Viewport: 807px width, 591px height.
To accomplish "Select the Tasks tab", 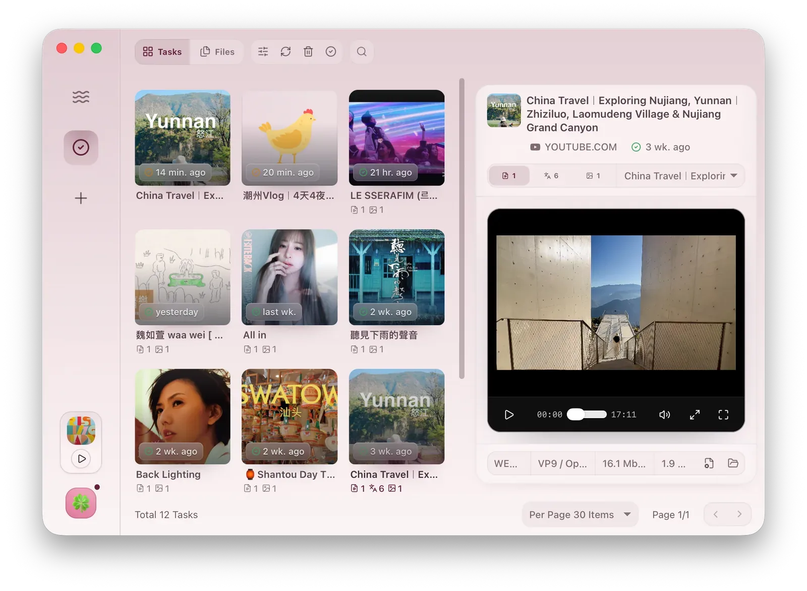I will click(162, 51).
